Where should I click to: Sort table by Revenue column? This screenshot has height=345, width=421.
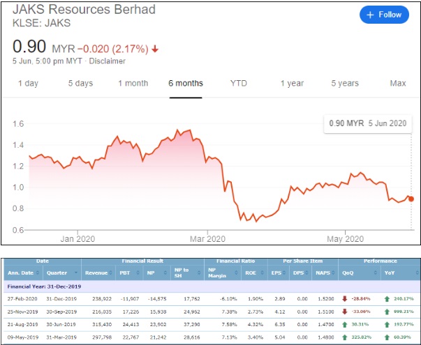click(x=96, y=273)
